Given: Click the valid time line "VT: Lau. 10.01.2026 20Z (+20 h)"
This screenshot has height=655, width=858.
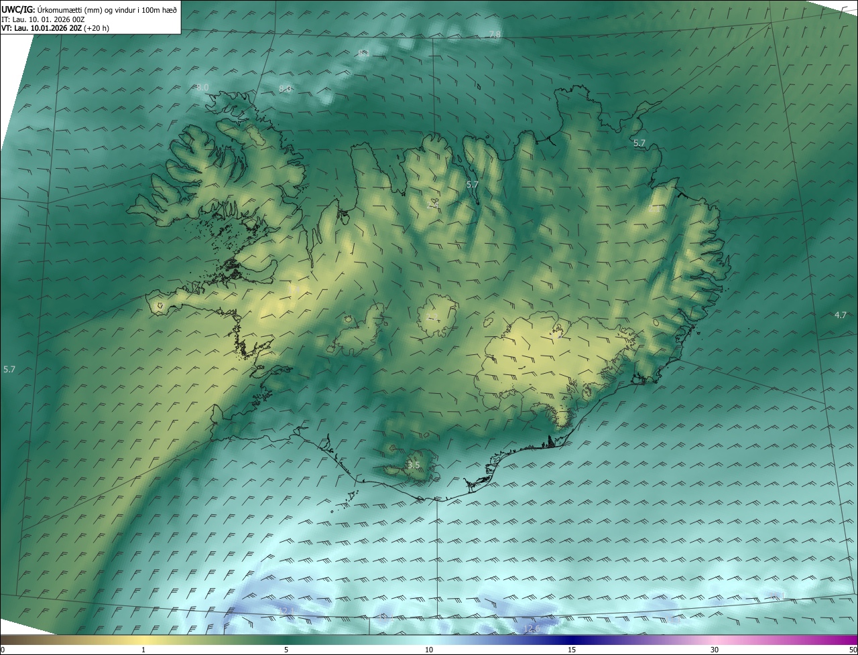Looking at the screenshot, I should (55, 29).
